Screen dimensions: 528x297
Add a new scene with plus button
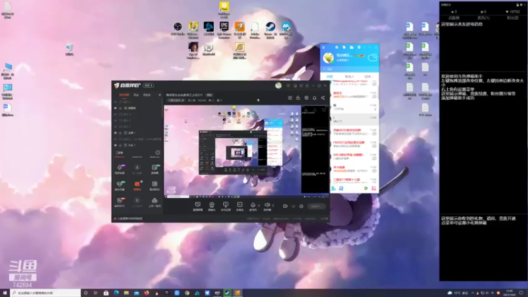[160, 95]
